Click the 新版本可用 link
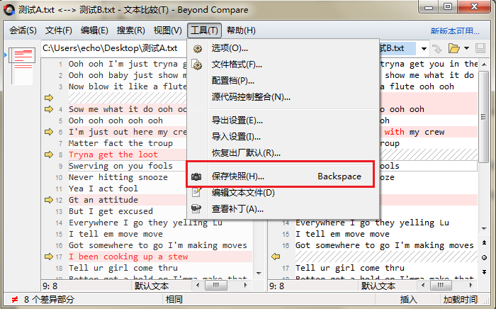 [459, 30]
